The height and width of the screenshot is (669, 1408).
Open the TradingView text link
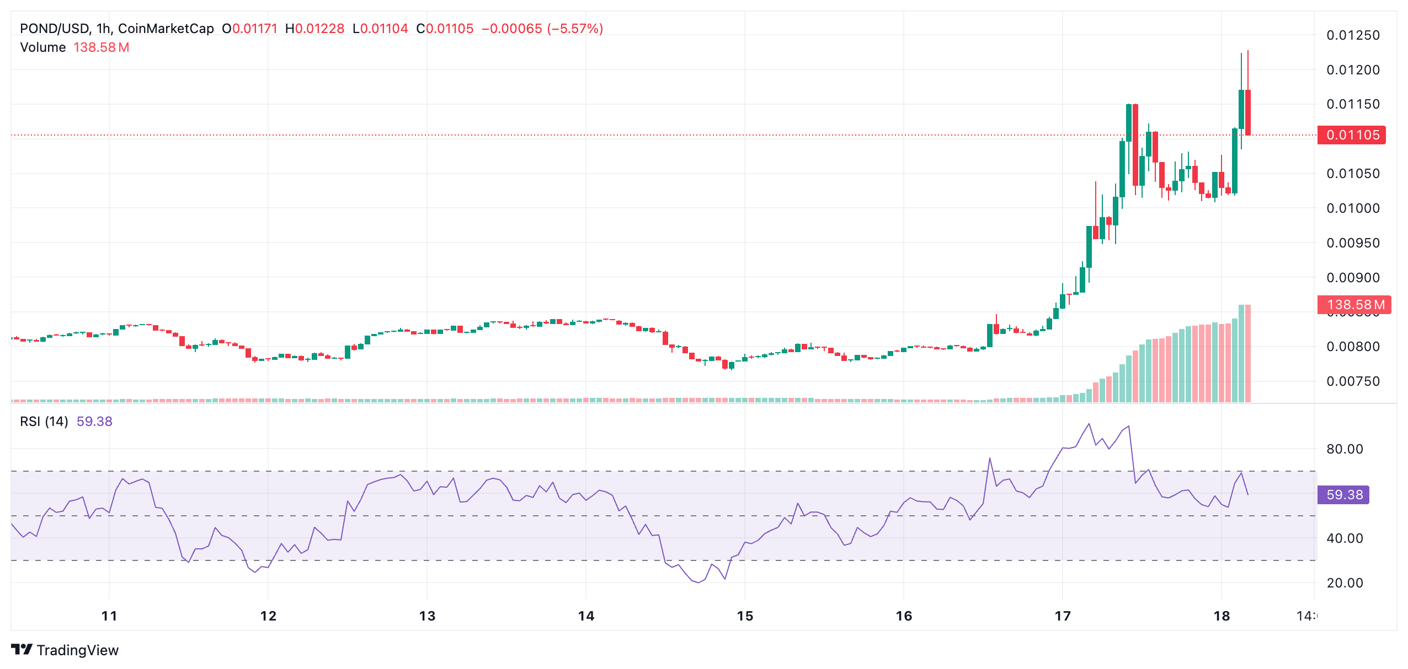click(77, 650)
